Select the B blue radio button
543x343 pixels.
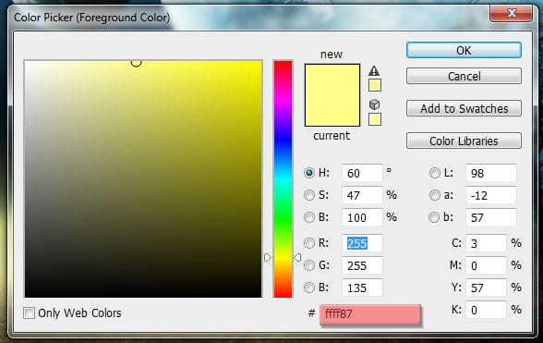[309, 288]
